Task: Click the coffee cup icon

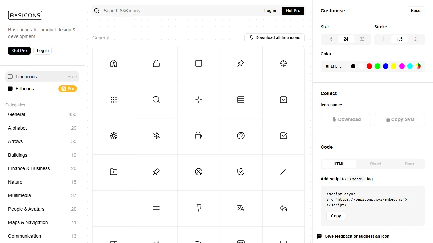Action: tap(198, 136)
